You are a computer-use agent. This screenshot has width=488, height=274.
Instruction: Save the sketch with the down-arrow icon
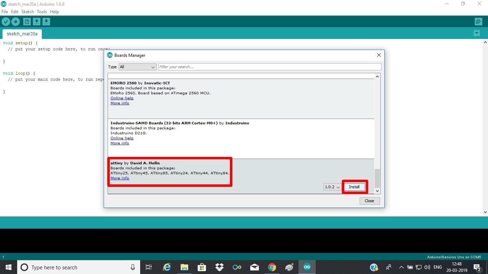point(46,22)
